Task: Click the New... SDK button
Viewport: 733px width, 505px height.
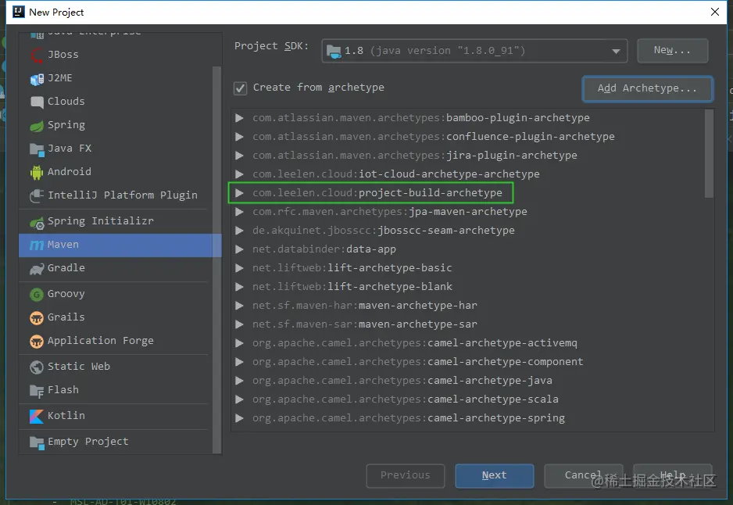Action: point(673,51)
